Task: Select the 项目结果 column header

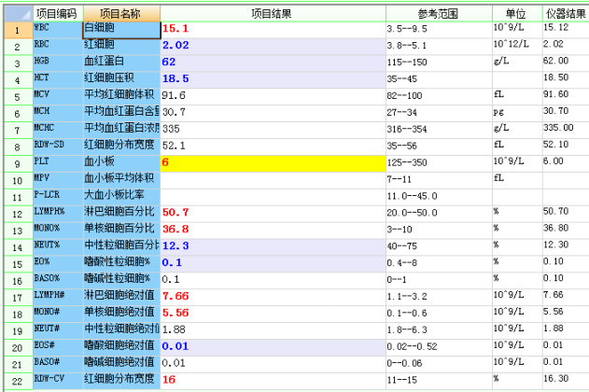Action: tap(273, 14)
